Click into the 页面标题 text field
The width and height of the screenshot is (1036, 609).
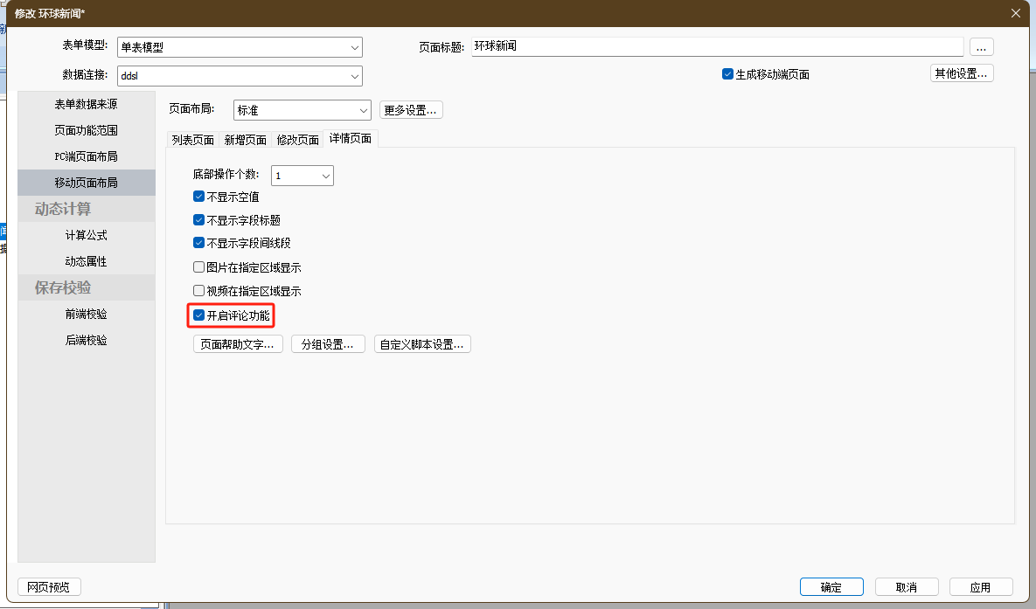tap(717, 46)
